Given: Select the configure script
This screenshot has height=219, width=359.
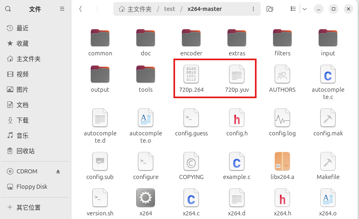Looking at the screenshot, I should (x=146, y=166).
